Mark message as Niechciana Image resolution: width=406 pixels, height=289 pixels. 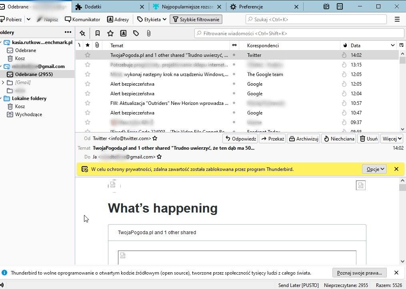click(339, 138)
